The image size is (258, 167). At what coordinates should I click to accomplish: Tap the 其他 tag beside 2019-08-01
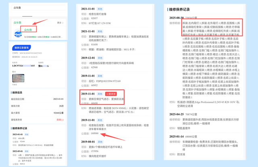(100, 142)
